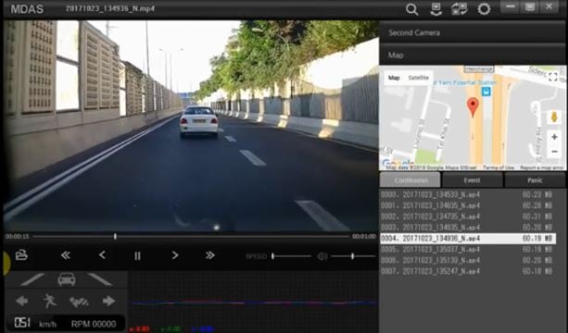Open a file with the folder icon

pyautogui.click(x=21, y=255)
